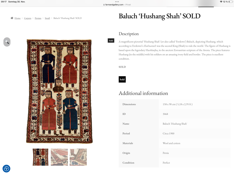Click the black Sold button
Image resolution: width=234 pixels, height=175 pixels.
(x=122, y=79)
